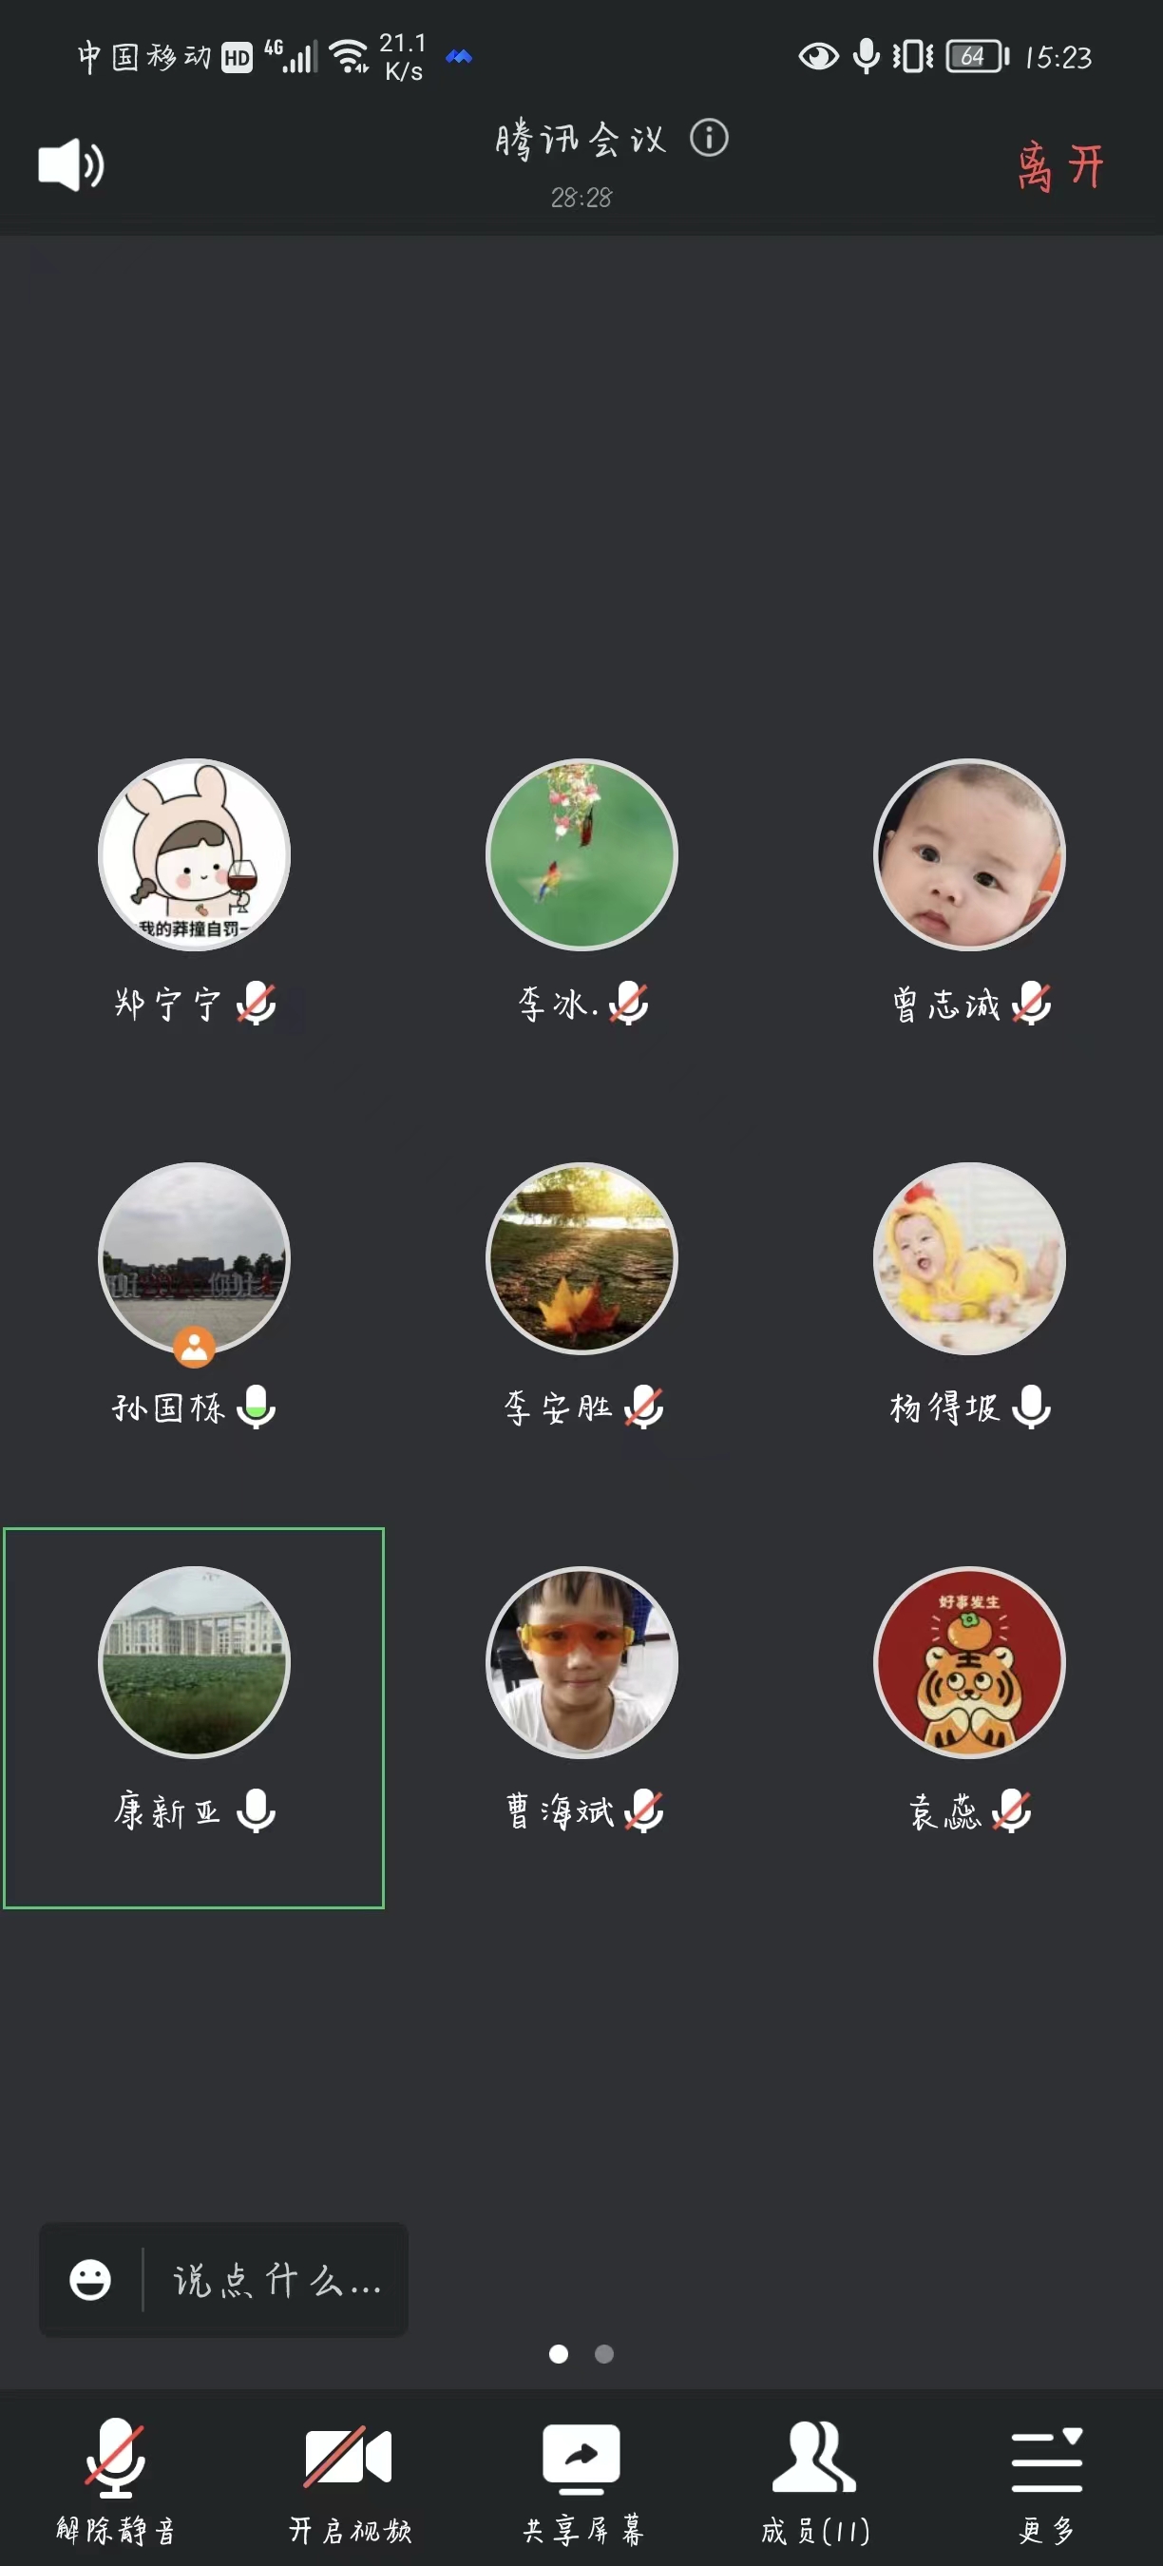Tap the host badge on 孙国栋's avatar
1163x2566 pixels.
pos(194,1347)
